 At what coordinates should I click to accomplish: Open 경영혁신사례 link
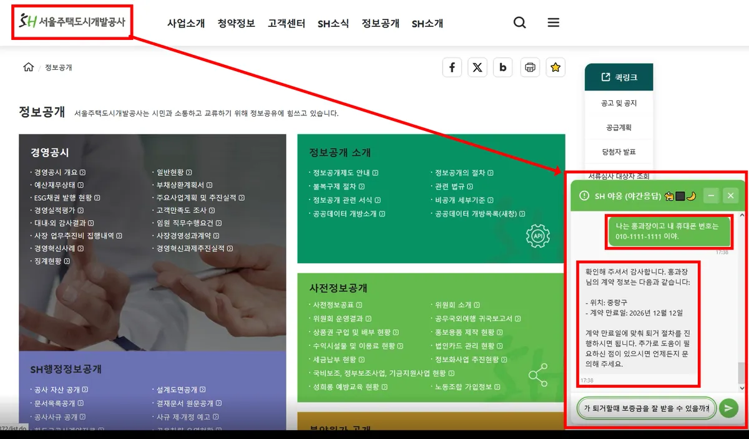pos(59,248)
